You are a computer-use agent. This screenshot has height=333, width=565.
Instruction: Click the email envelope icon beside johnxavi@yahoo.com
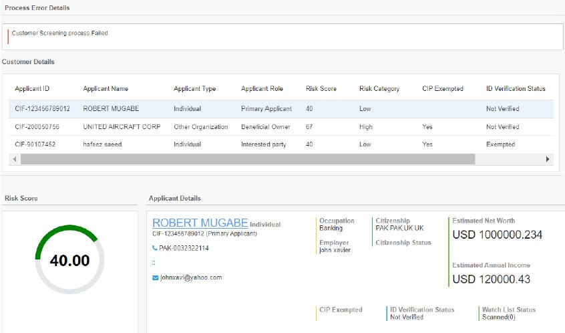(x=156, y=277)
